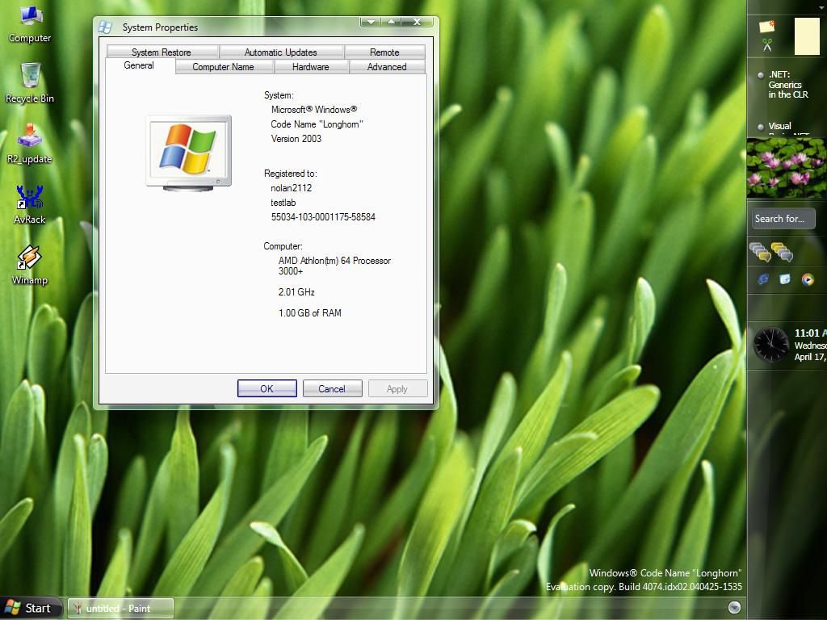The height and width of the screenshot is (620, 827).
Task: Launch Internet Explorer from sidebar quick launch
Action: (762, 279)
